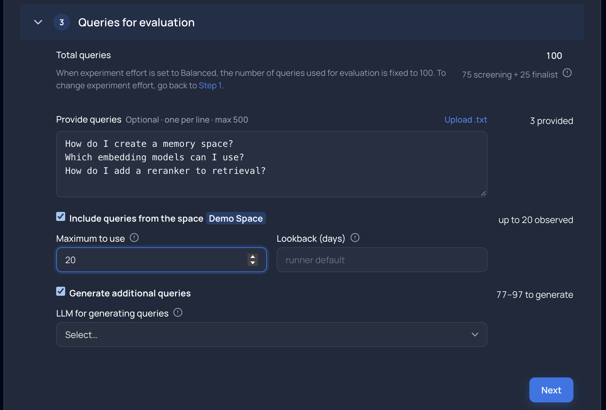Open info icon next to 75 screening + 25 finalist

pos(567,73)
